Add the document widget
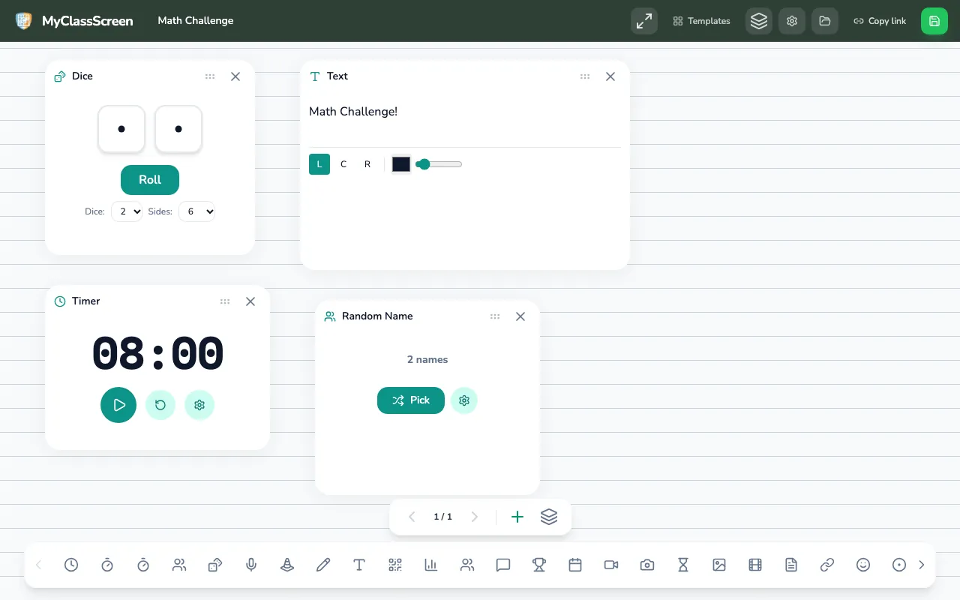 pos(791,565)
